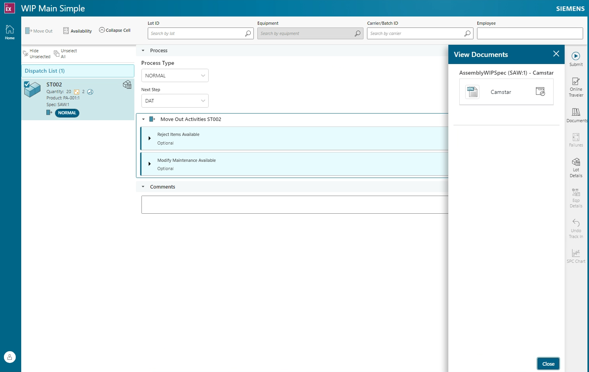Open the Process Type dropdown showing NORMAL
589x372 pixels.
click(175, 75)
